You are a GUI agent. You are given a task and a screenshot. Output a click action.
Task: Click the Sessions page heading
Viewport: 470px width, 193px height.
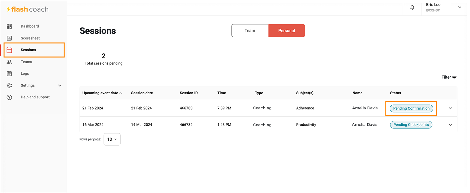[98, 31]
